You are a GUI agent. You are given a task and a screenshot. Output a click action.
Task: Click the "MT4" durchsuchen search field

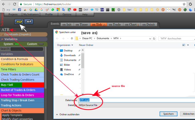[177, 39]
